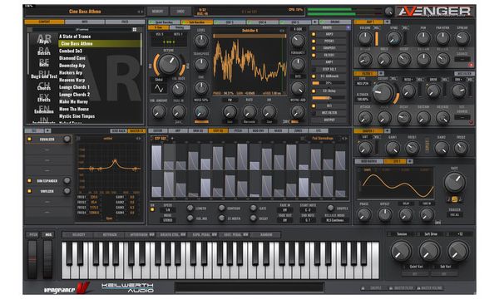Viewport: 499px width, 299px height.
Task: Add another SHAPER module with plus icon
Action: pyautogui.click(x=388, y=131)
